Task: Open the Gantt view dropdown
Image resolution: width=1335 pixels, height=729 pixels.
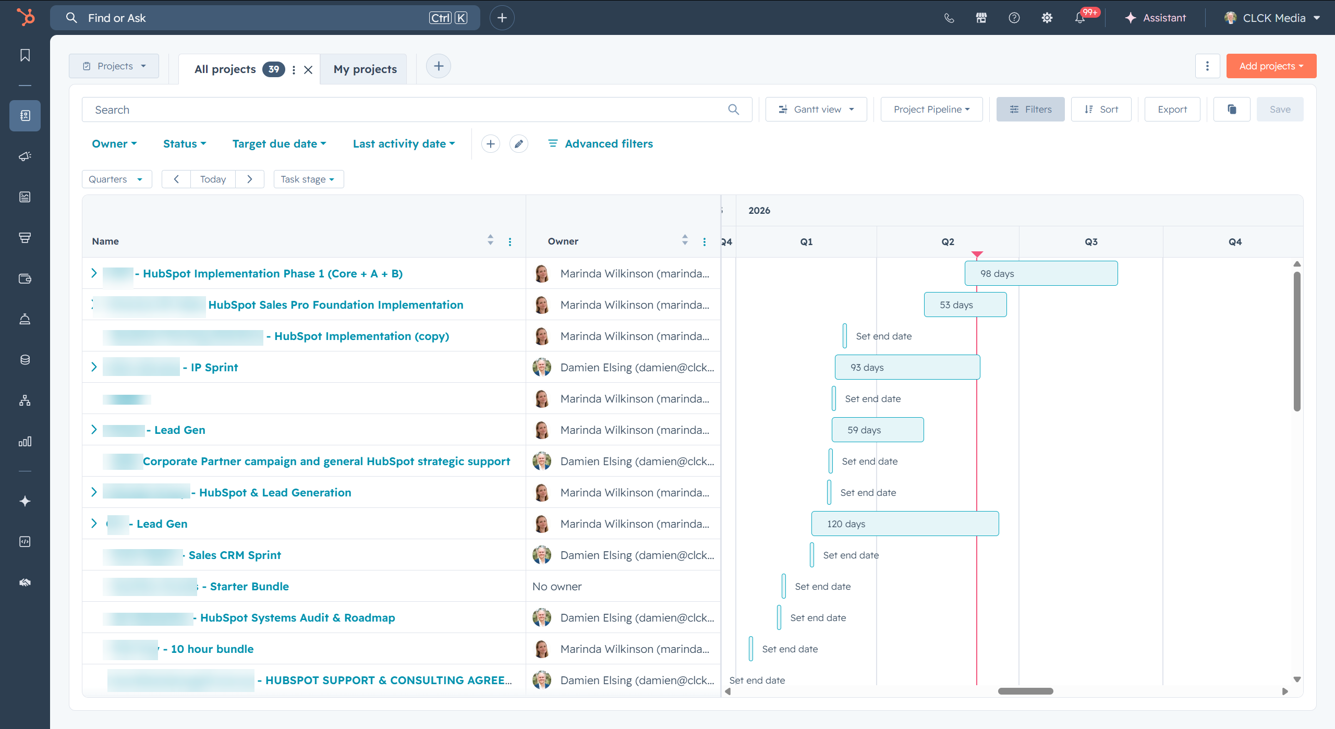Action: (x=816, y=110)
